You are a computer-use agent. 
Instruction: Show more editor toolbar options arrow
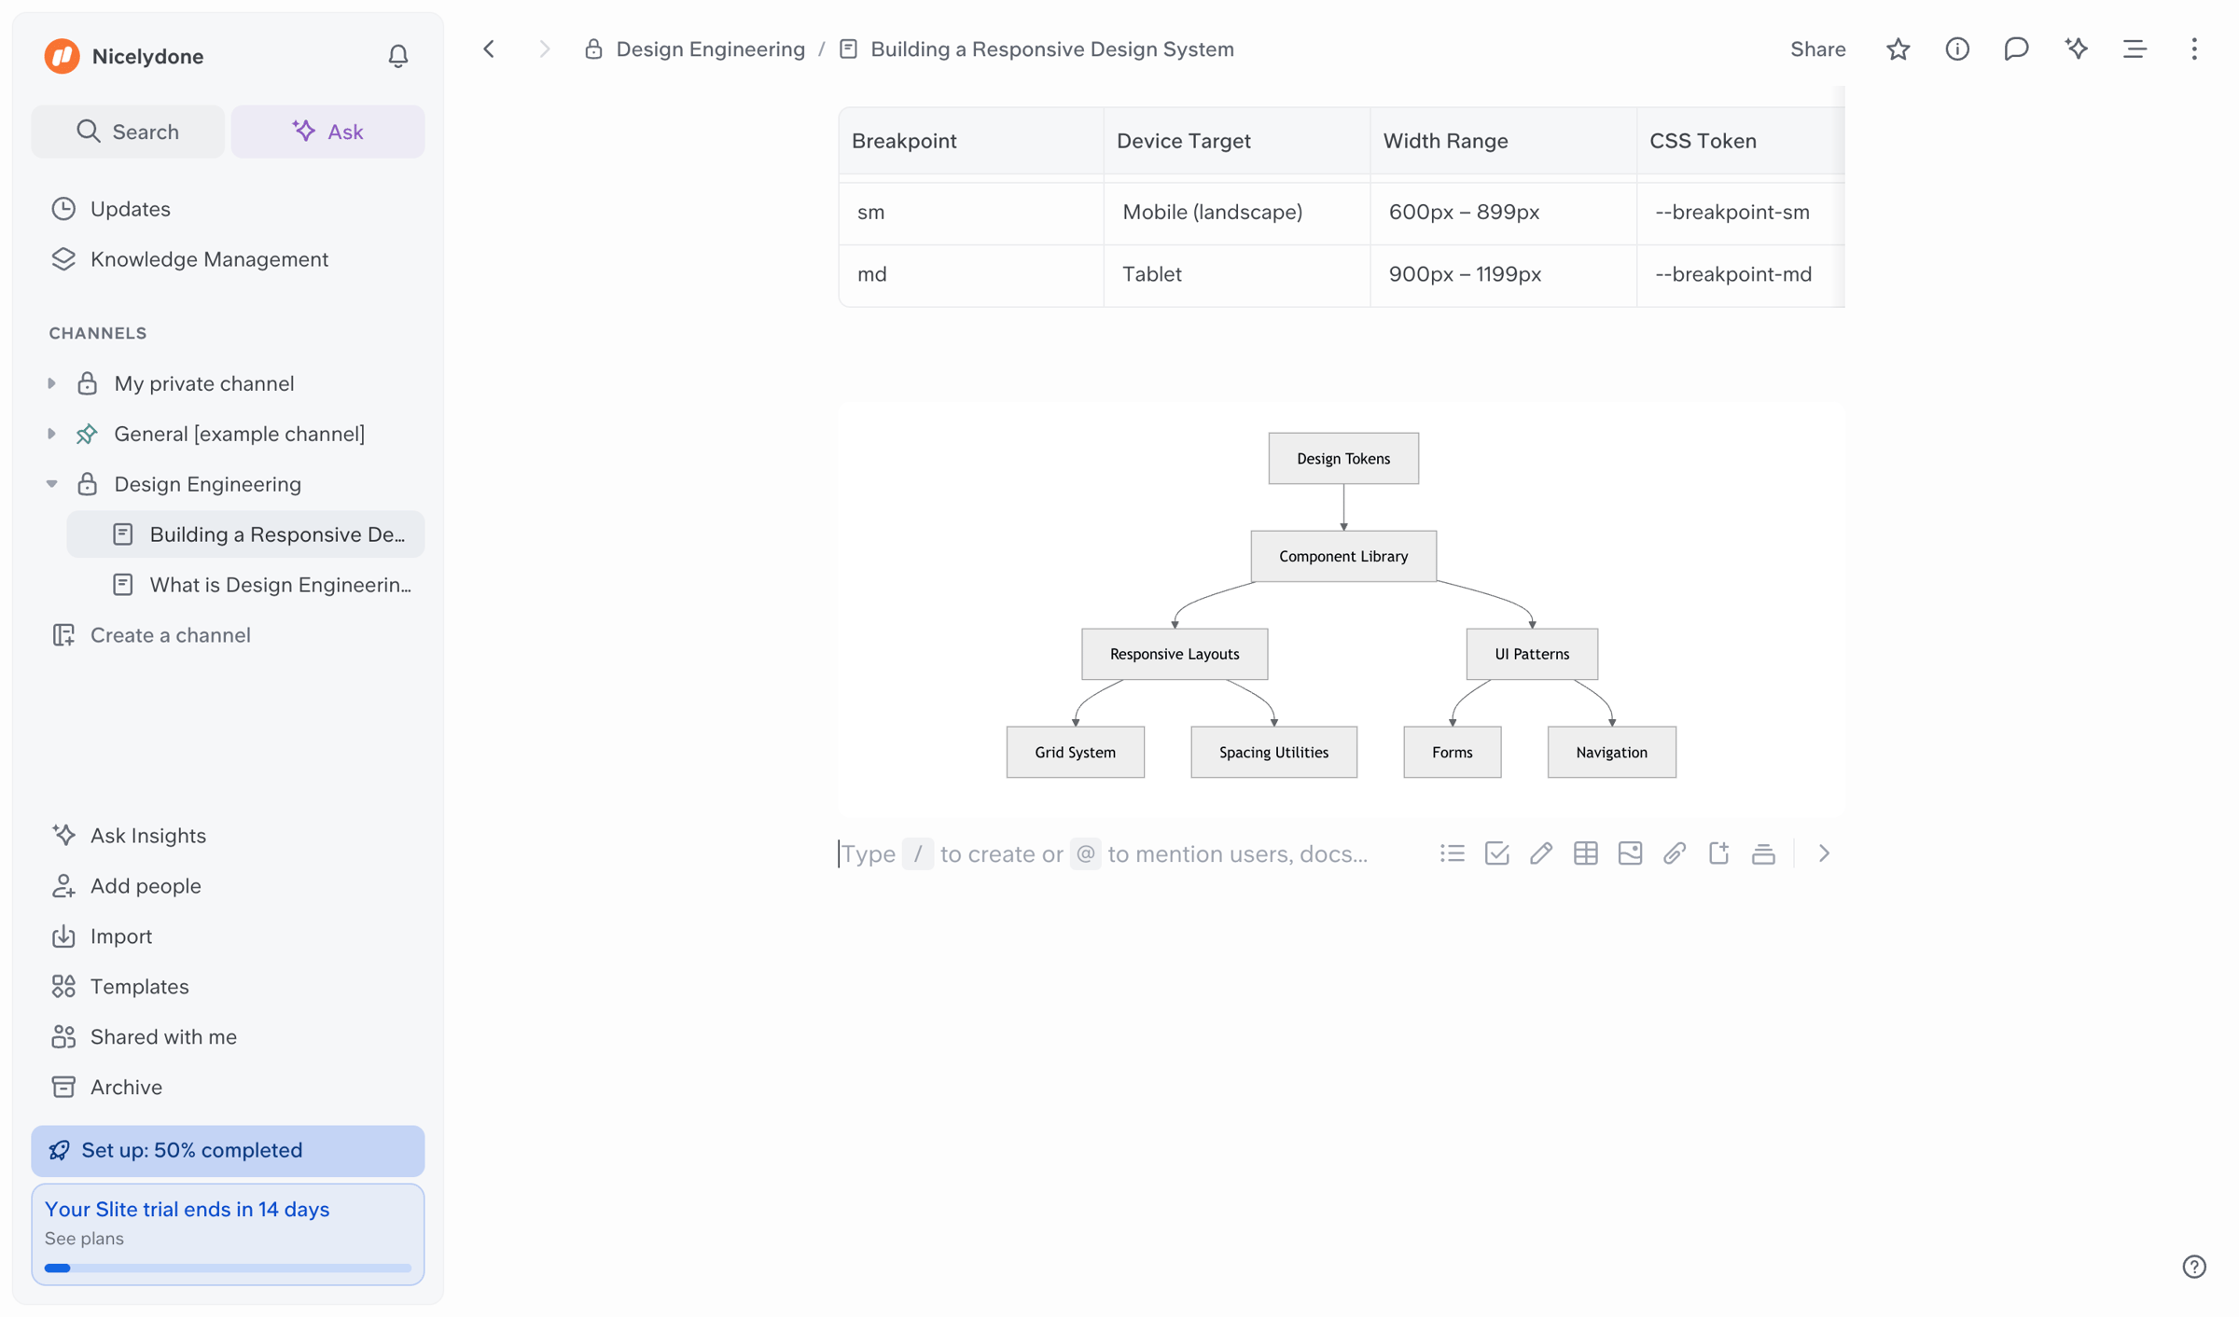(1824, 853)
